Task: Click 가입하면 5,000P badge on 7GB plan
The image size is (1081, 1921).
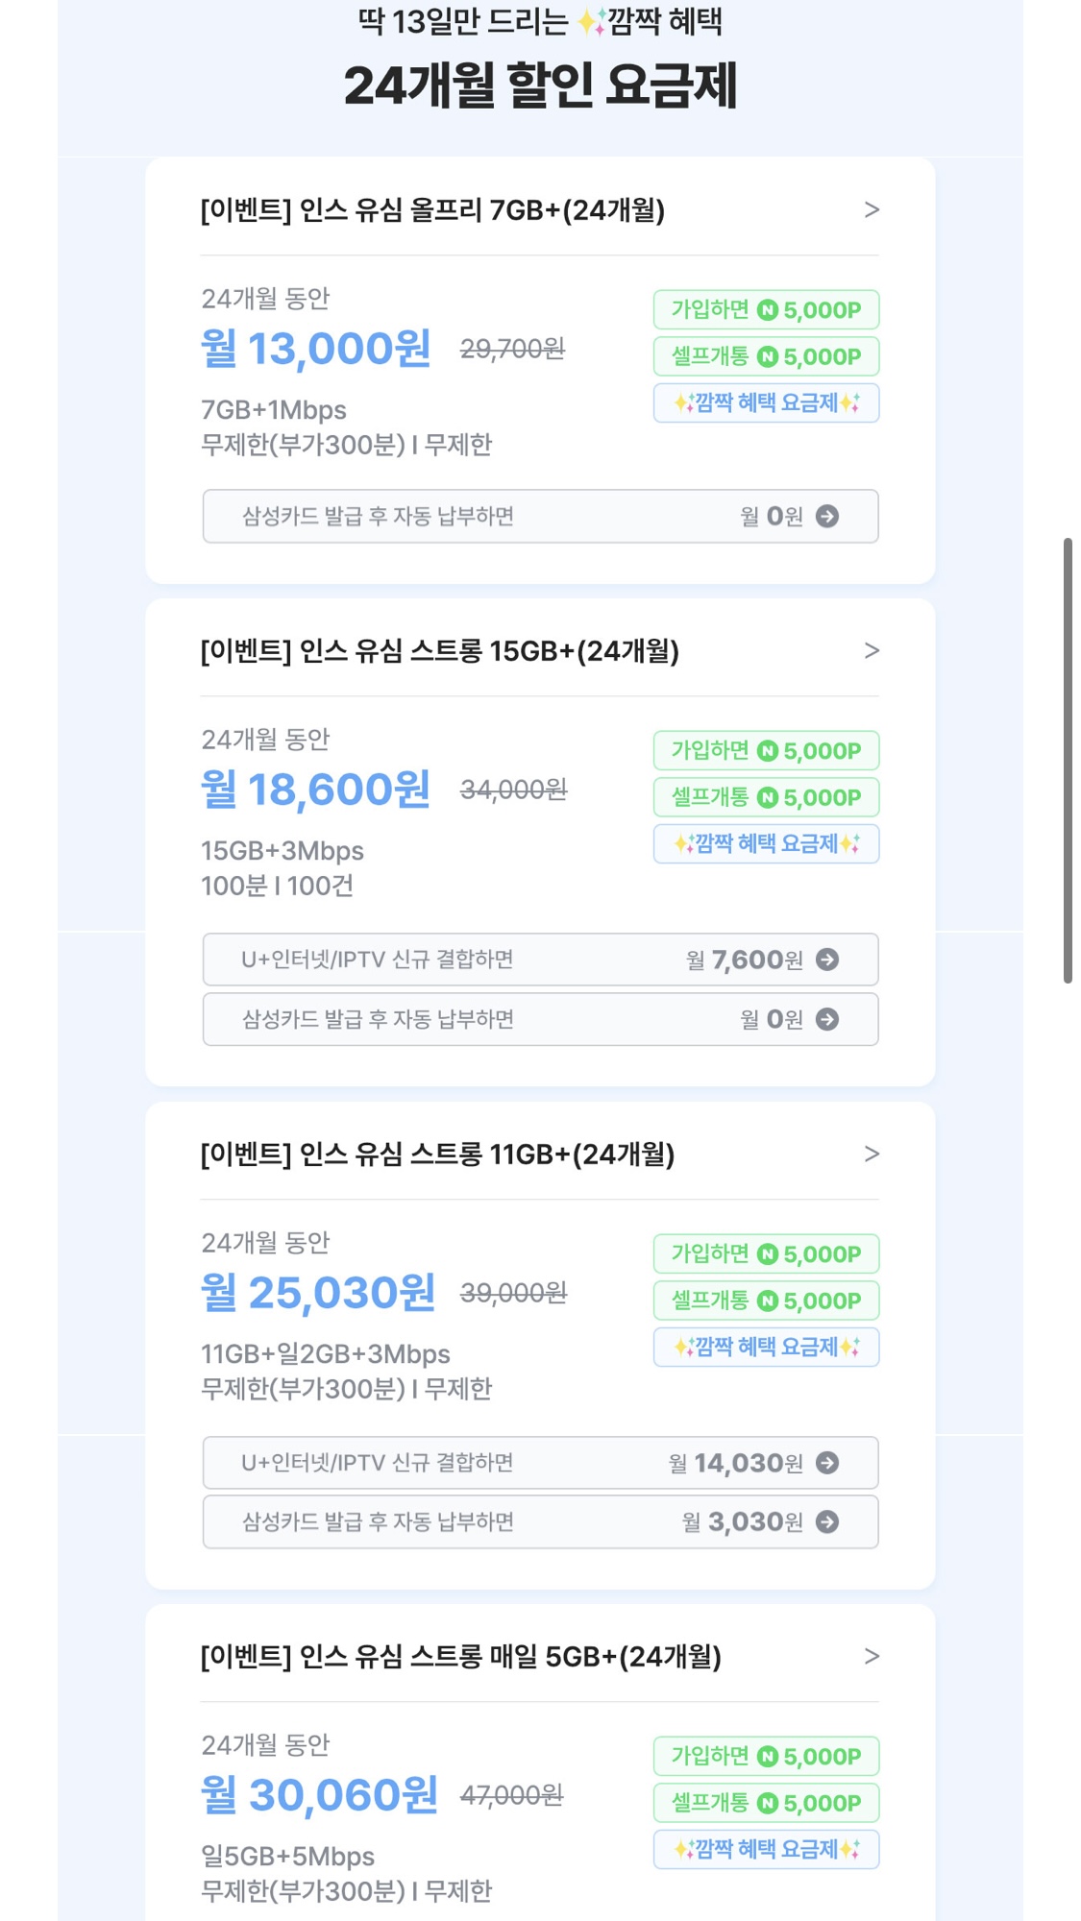Action: (x=766, y=309)
